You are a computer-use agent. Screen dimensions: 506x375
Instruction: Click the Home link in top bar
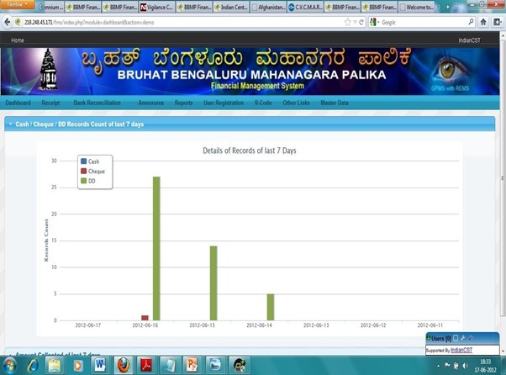(17, 40)
